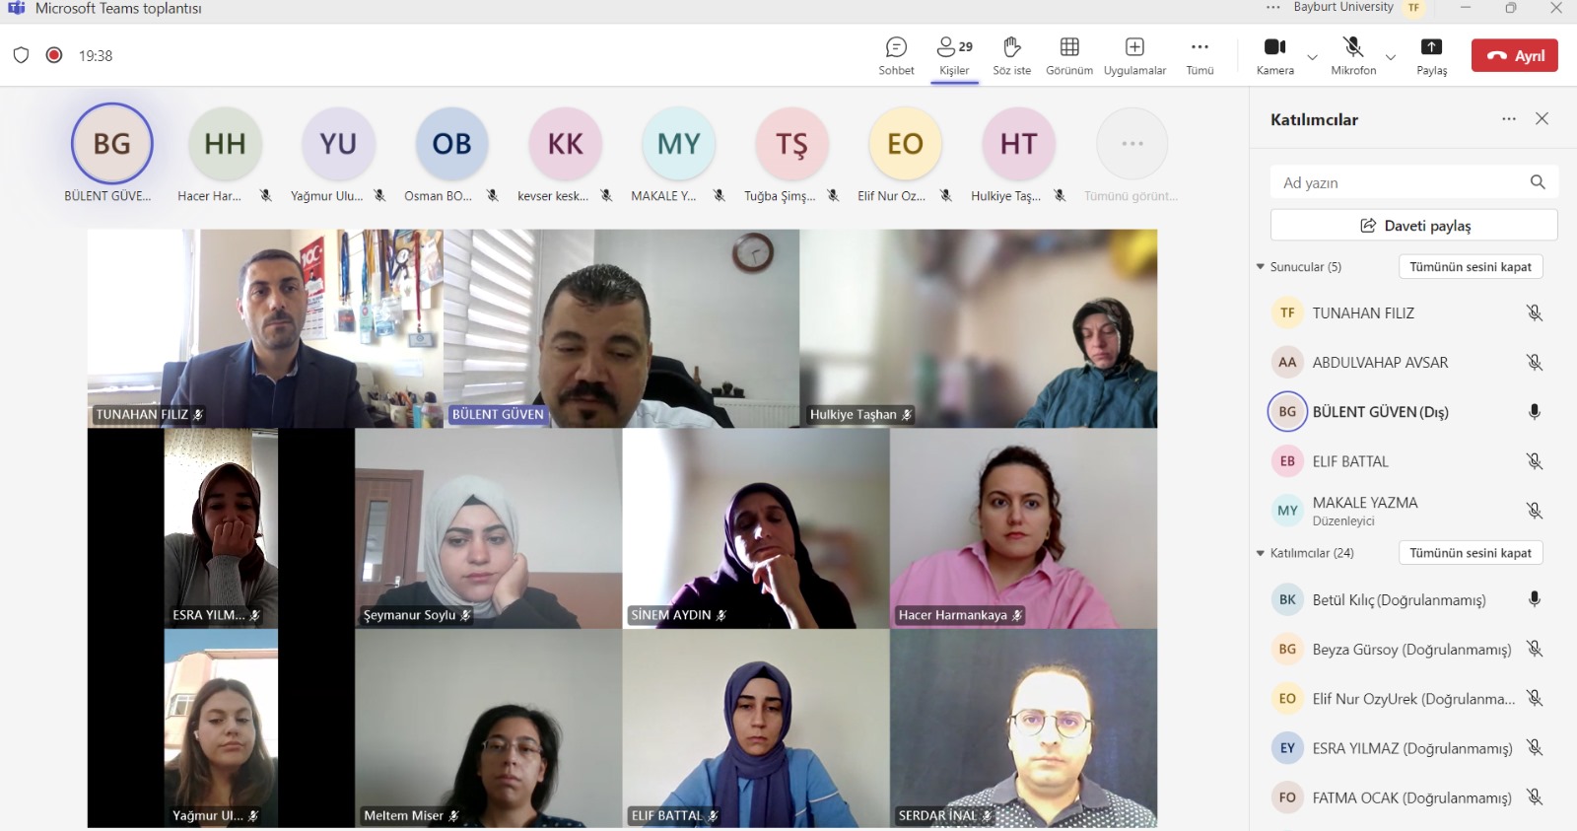Leave the meeting with Ayrıl

(x=1514, y=55)
